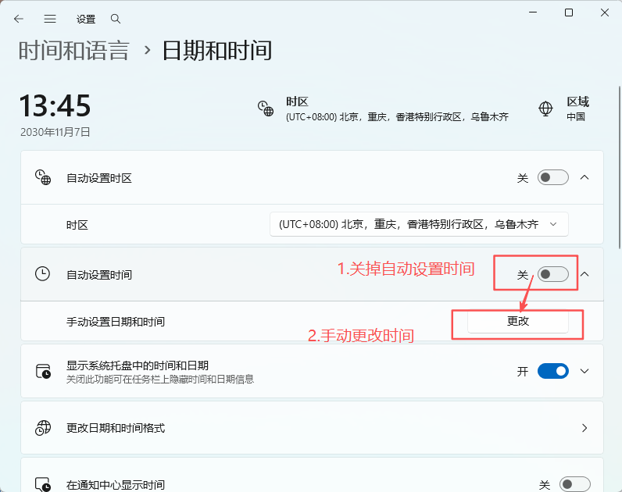The height and width of the screenshot is (492, 622).
Task: Toggle the 自动设置时区 switch
Action: click(552, 178)
